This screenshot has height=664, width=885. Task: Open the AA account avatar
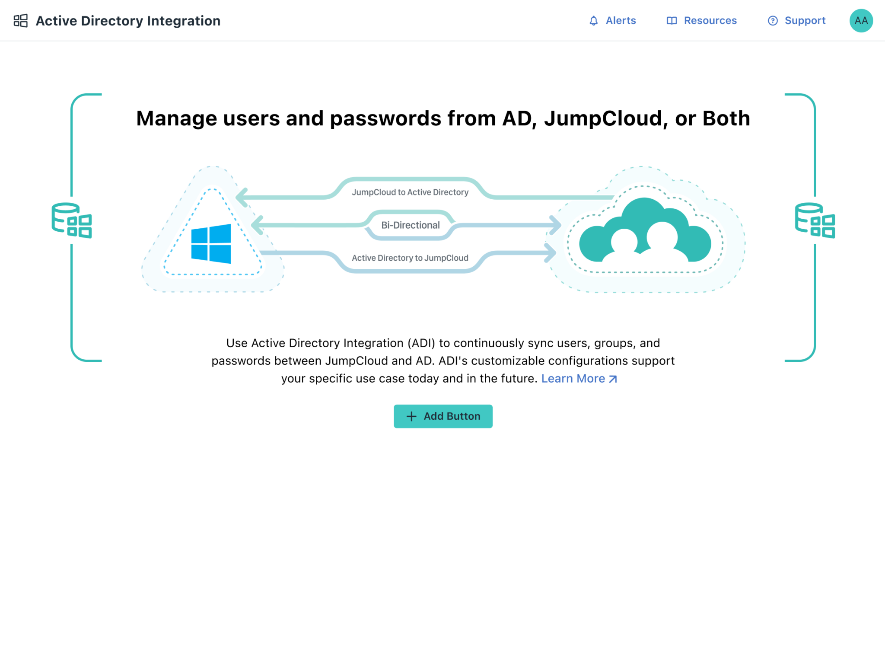point(861,20)
